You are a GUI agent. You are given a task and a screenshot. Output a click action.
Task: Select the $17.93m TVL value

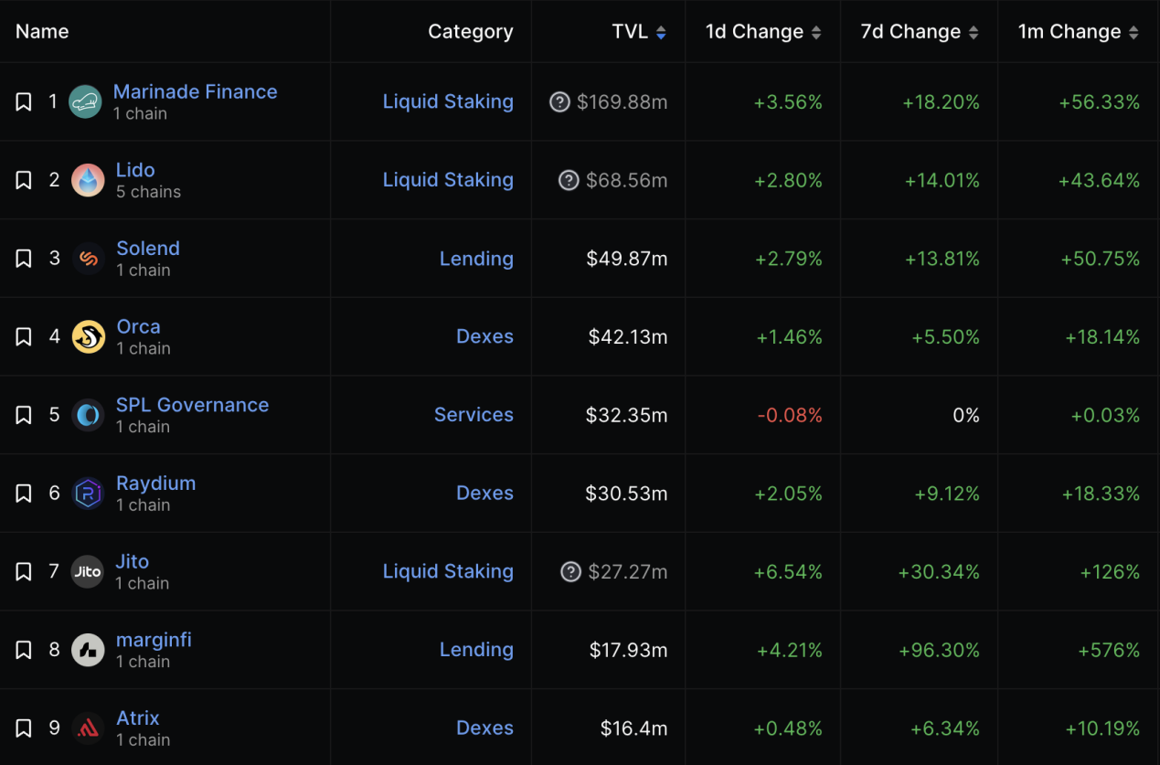(629, 651)
